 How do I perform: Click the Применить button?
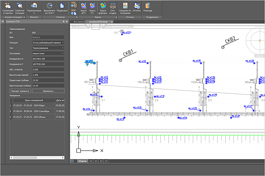point(48,91)
